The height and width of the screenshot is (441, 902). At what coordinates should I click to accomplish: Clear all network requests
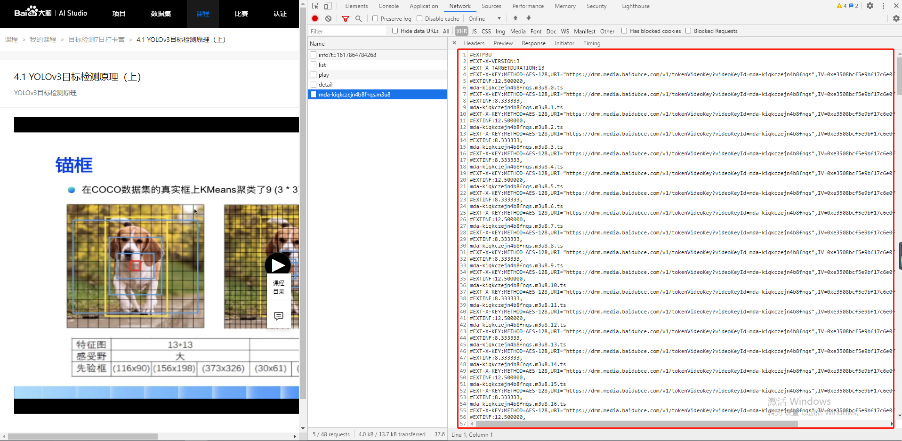328,18
